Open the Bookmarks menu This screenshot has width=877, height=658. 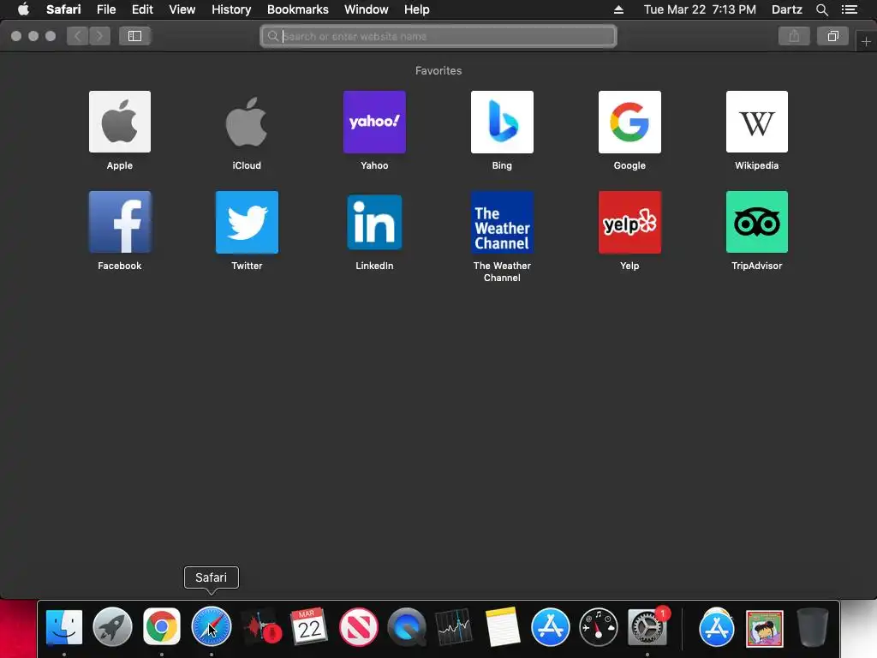(x=297, y=9)
